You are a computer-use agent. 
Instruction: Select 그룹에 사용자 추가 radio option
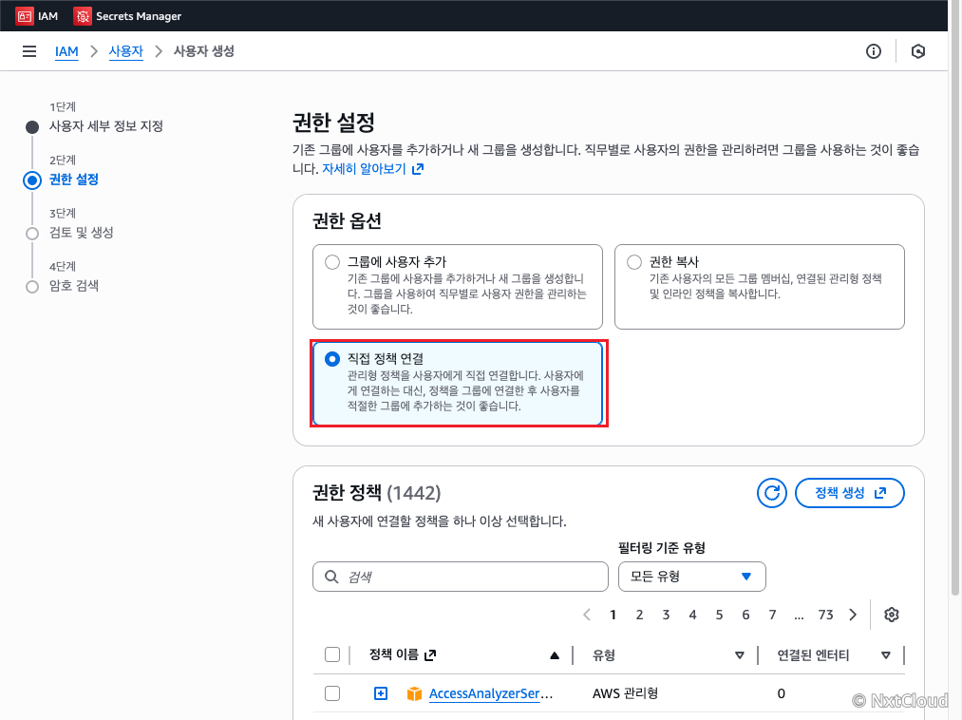point(332,262)
